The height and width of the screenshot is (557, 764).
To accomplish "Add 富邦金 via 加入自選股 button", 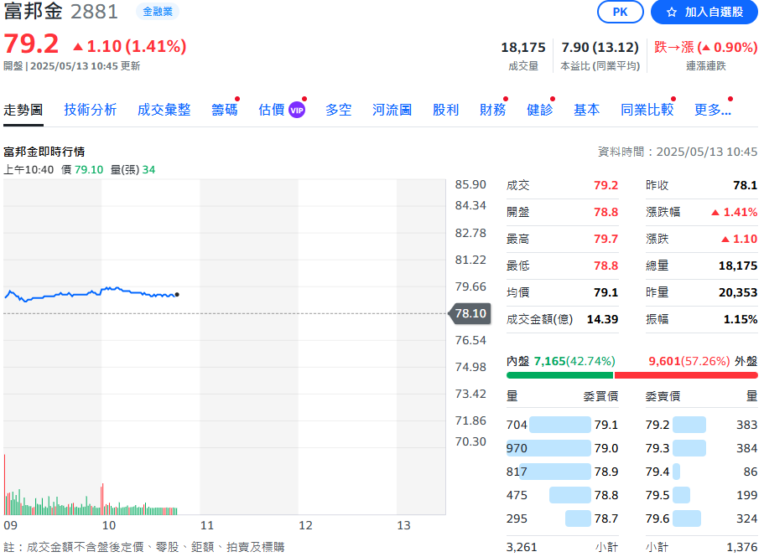I will pyautogui.click(x=704, y=12).
